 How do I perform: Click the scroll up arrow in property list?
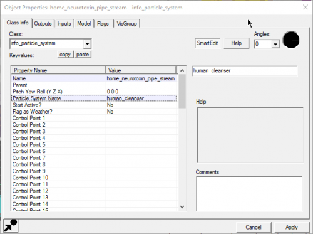point(182,70)
